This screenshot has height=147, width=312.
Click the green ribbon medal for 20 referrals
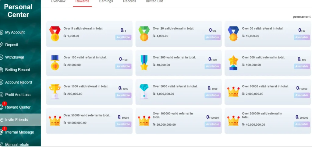[x=144, y=34]
